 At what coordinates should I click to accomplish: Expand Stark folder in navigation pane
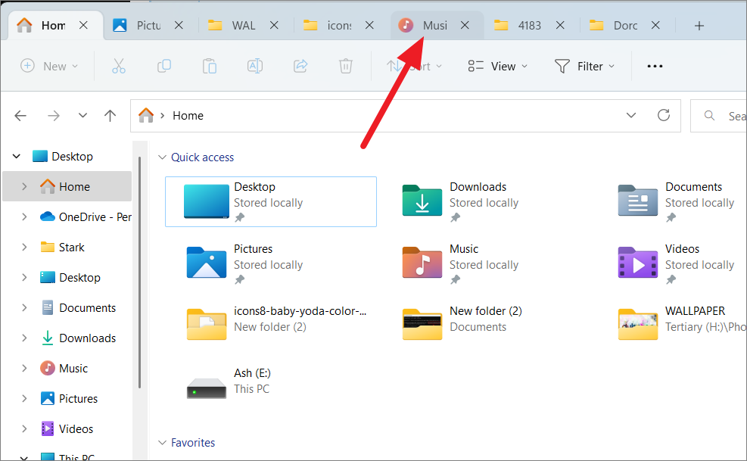24,247
